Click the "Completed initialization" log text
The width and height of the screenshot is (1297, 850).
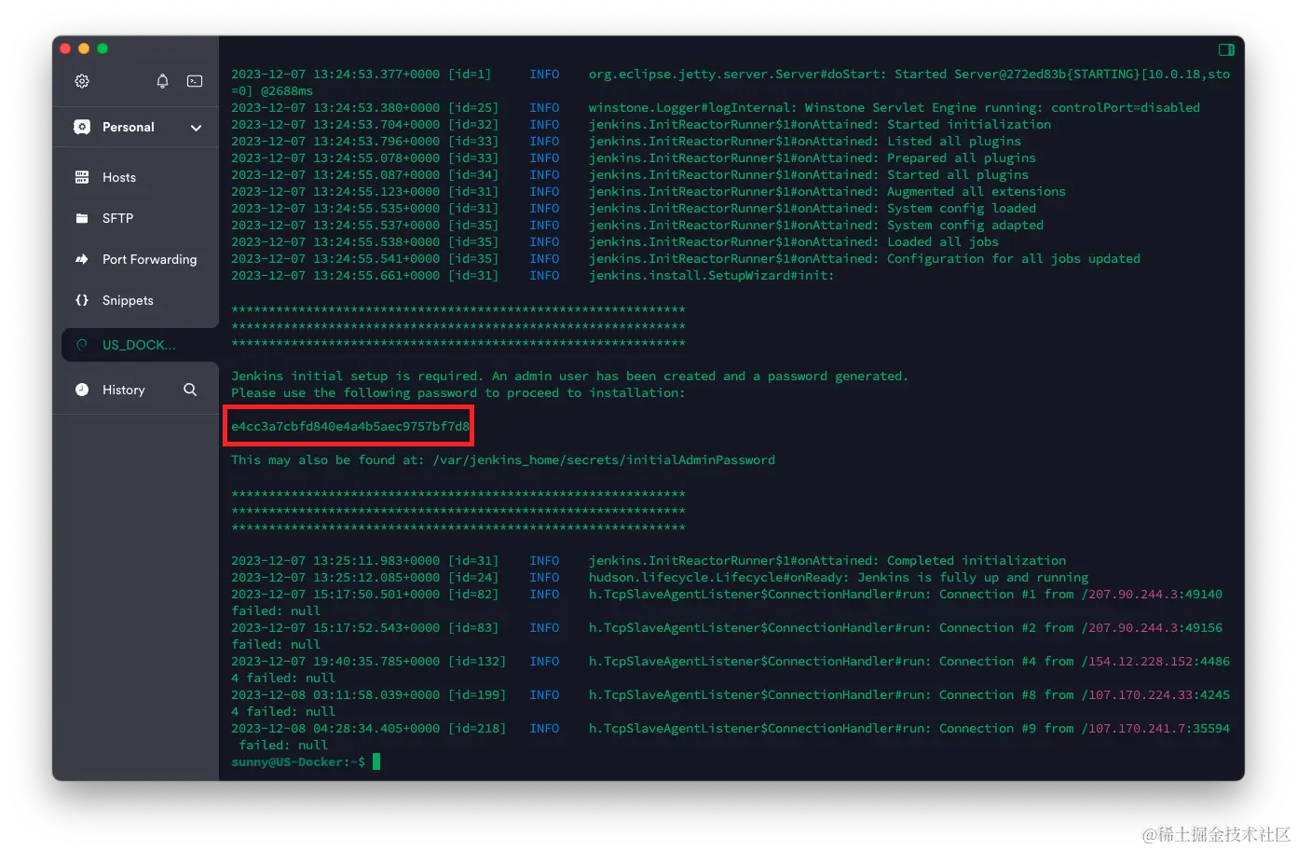[x=976, y=561]
